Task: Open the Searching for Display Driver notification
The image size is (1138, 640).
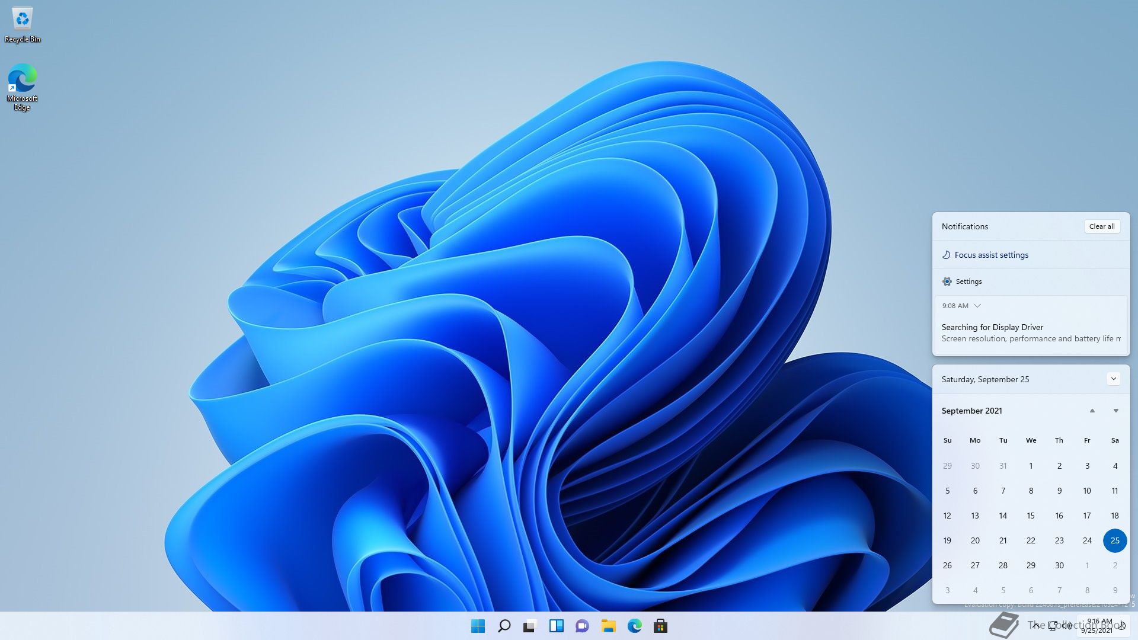Action: 1030,332
